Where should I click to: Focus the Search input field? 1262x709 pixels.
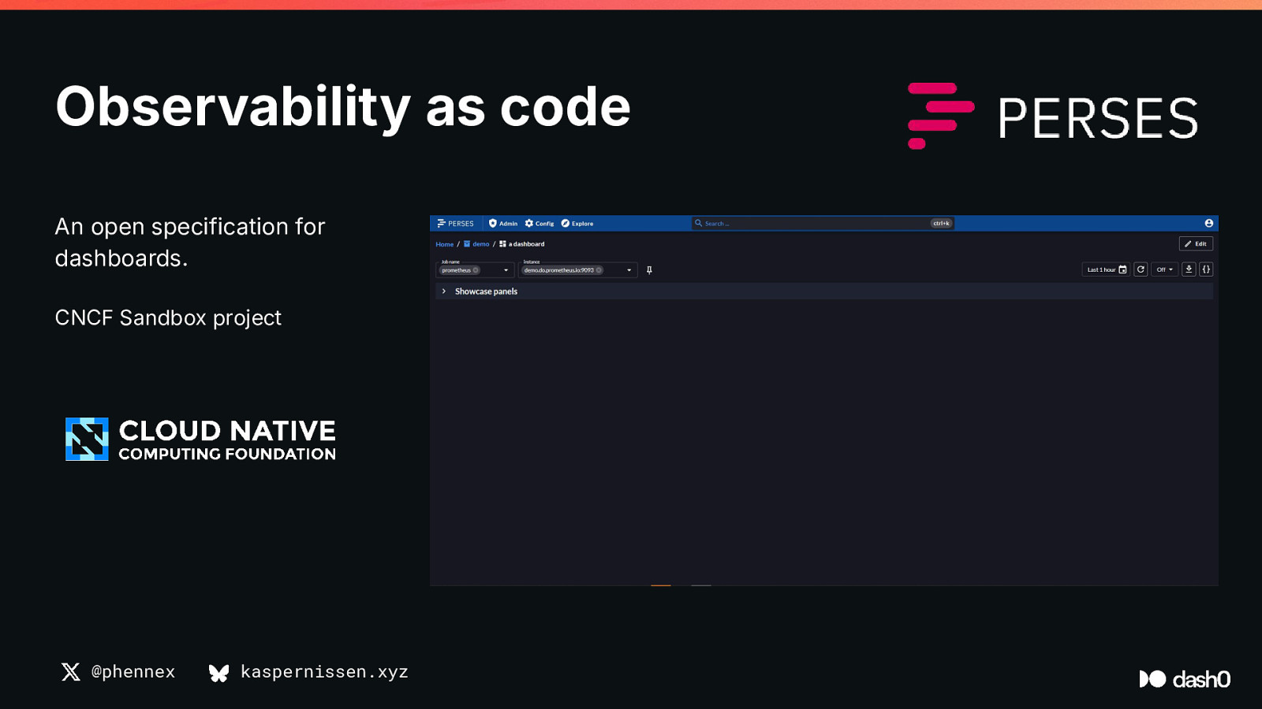812,224
